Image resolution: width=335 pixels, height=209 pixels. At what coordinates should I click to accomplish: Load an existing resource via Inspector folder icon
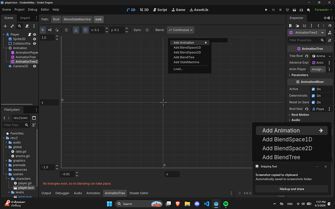298,26
